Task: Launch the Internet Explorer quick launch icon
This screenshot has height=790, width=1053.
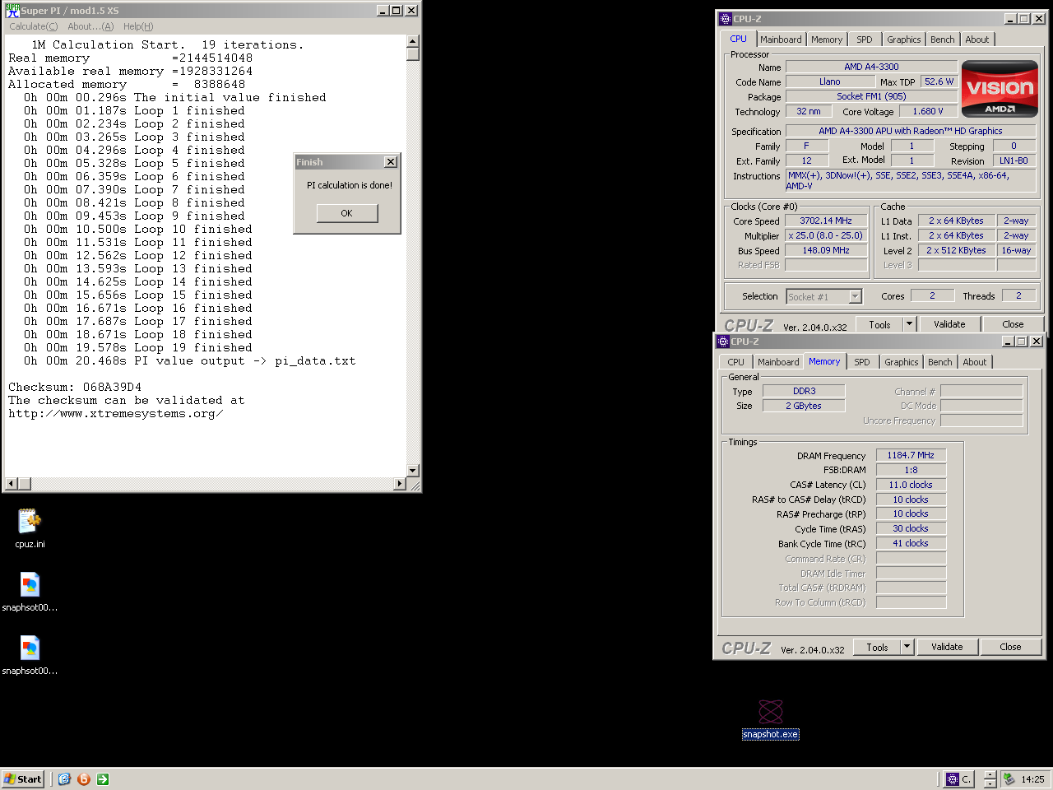Action: [64, 779]
